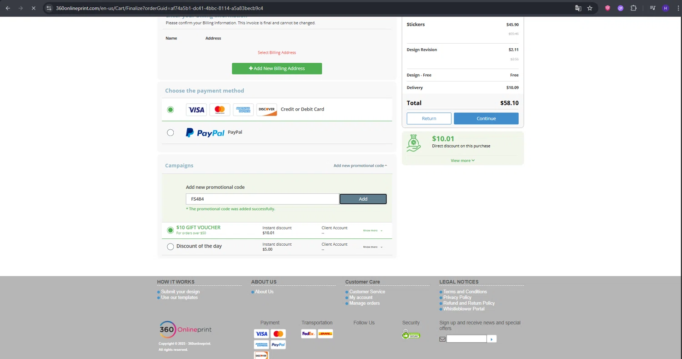The width and height of the screenshot is (682, 359).
Task: Click the 360 Onlineprint footer logo
Action: (185, 329)
